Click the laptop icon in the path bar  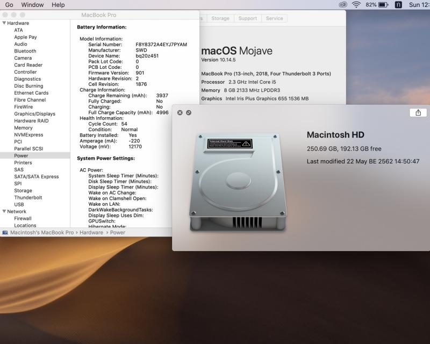pos(5,233)
